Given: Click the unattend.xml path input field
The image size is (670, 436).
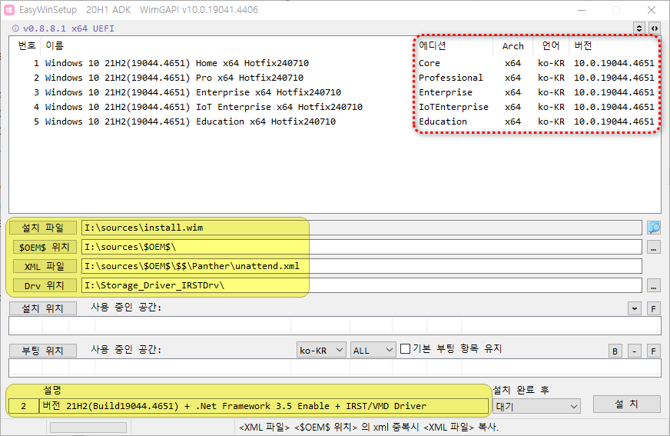Looking at the screenshot, I should (x=361, y=266).
